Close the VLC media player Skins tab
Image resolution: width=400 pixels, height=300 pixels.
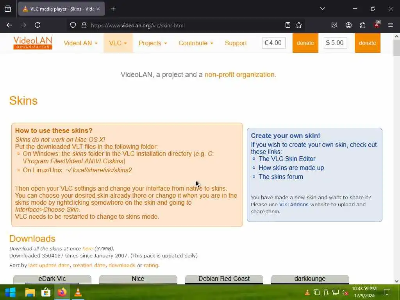pos(98,9)
